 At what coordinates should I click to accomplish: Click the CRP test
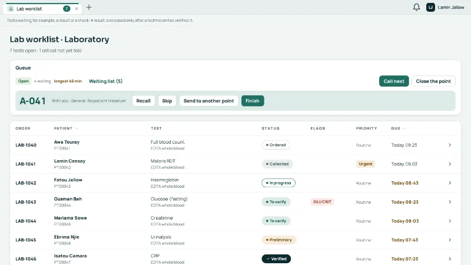coord(155,256)
